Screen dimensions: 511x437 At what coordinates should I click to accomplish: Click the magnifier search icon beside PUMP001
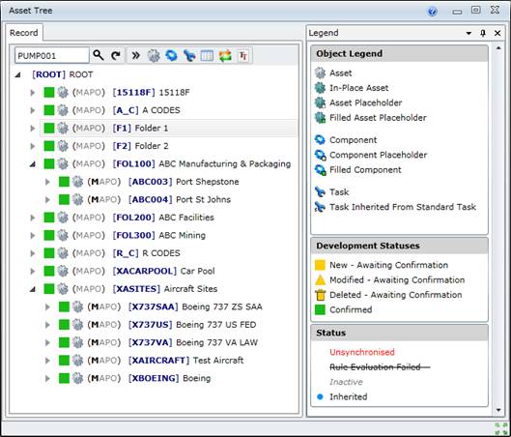(99, 55)
